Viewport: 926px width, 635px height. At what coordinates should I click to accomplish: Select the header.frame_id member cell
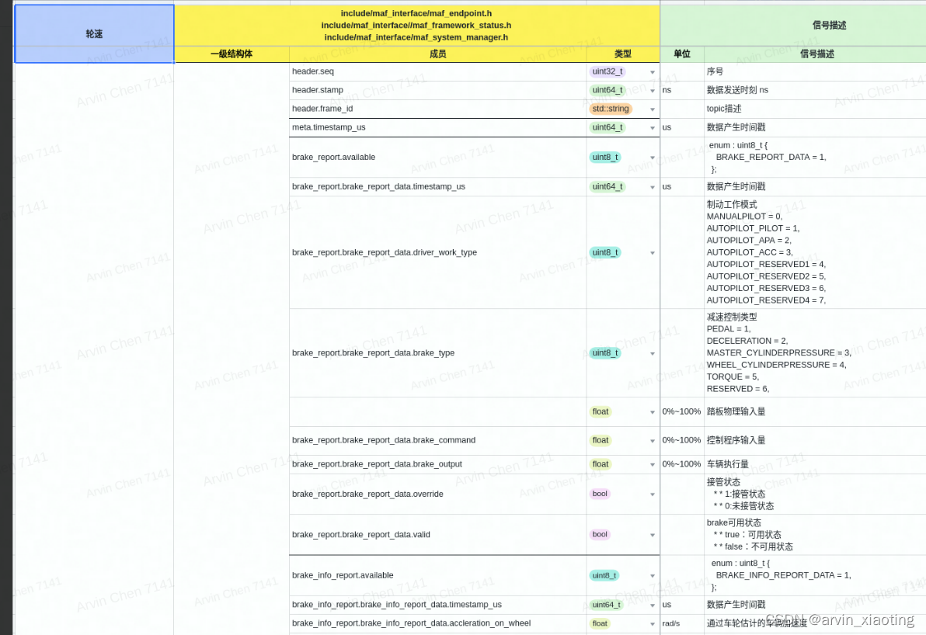point(437,109)
